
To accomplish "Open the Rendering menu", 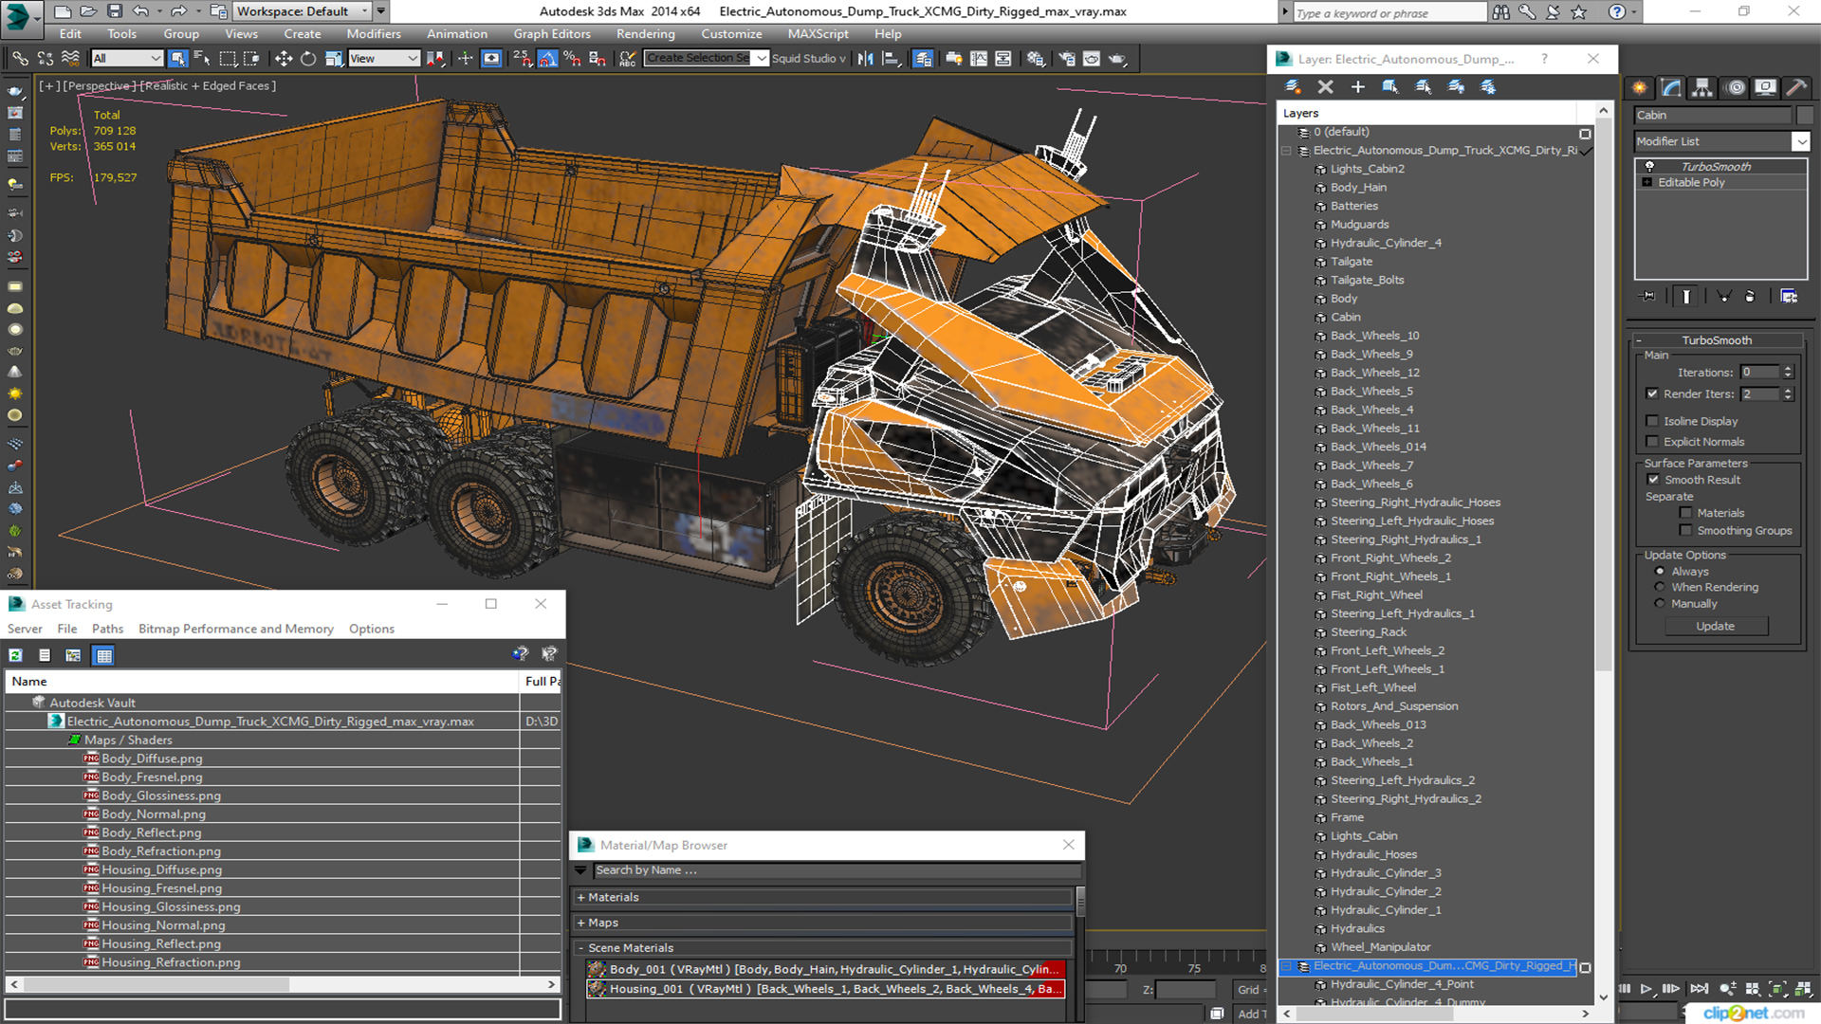I will pos(645,34).
